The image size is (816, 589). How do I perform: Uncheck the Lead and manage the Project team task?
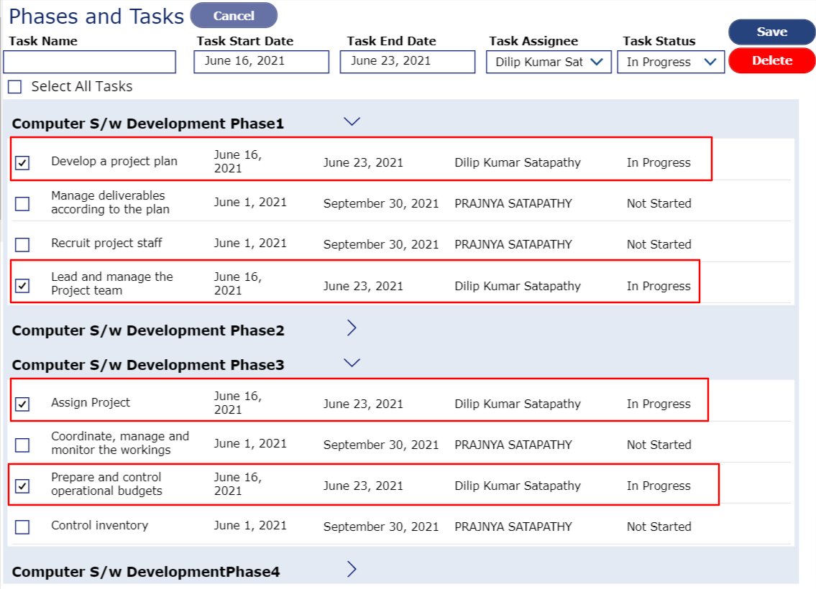click(x=22, y=285)
